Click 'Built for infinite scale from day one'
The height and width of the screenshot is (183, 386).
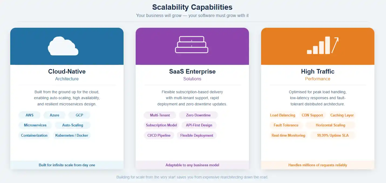coord(67,165)
